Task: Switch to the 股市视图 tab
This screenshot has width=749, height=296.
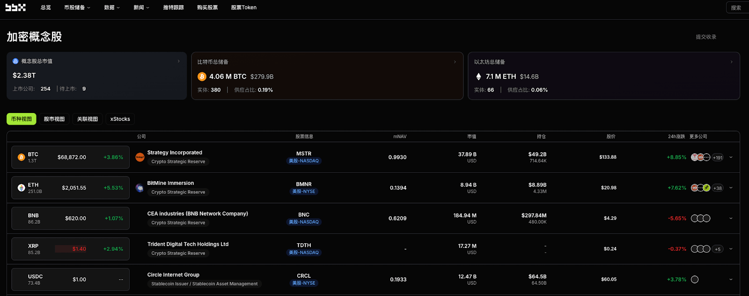Action: point(54,119)
